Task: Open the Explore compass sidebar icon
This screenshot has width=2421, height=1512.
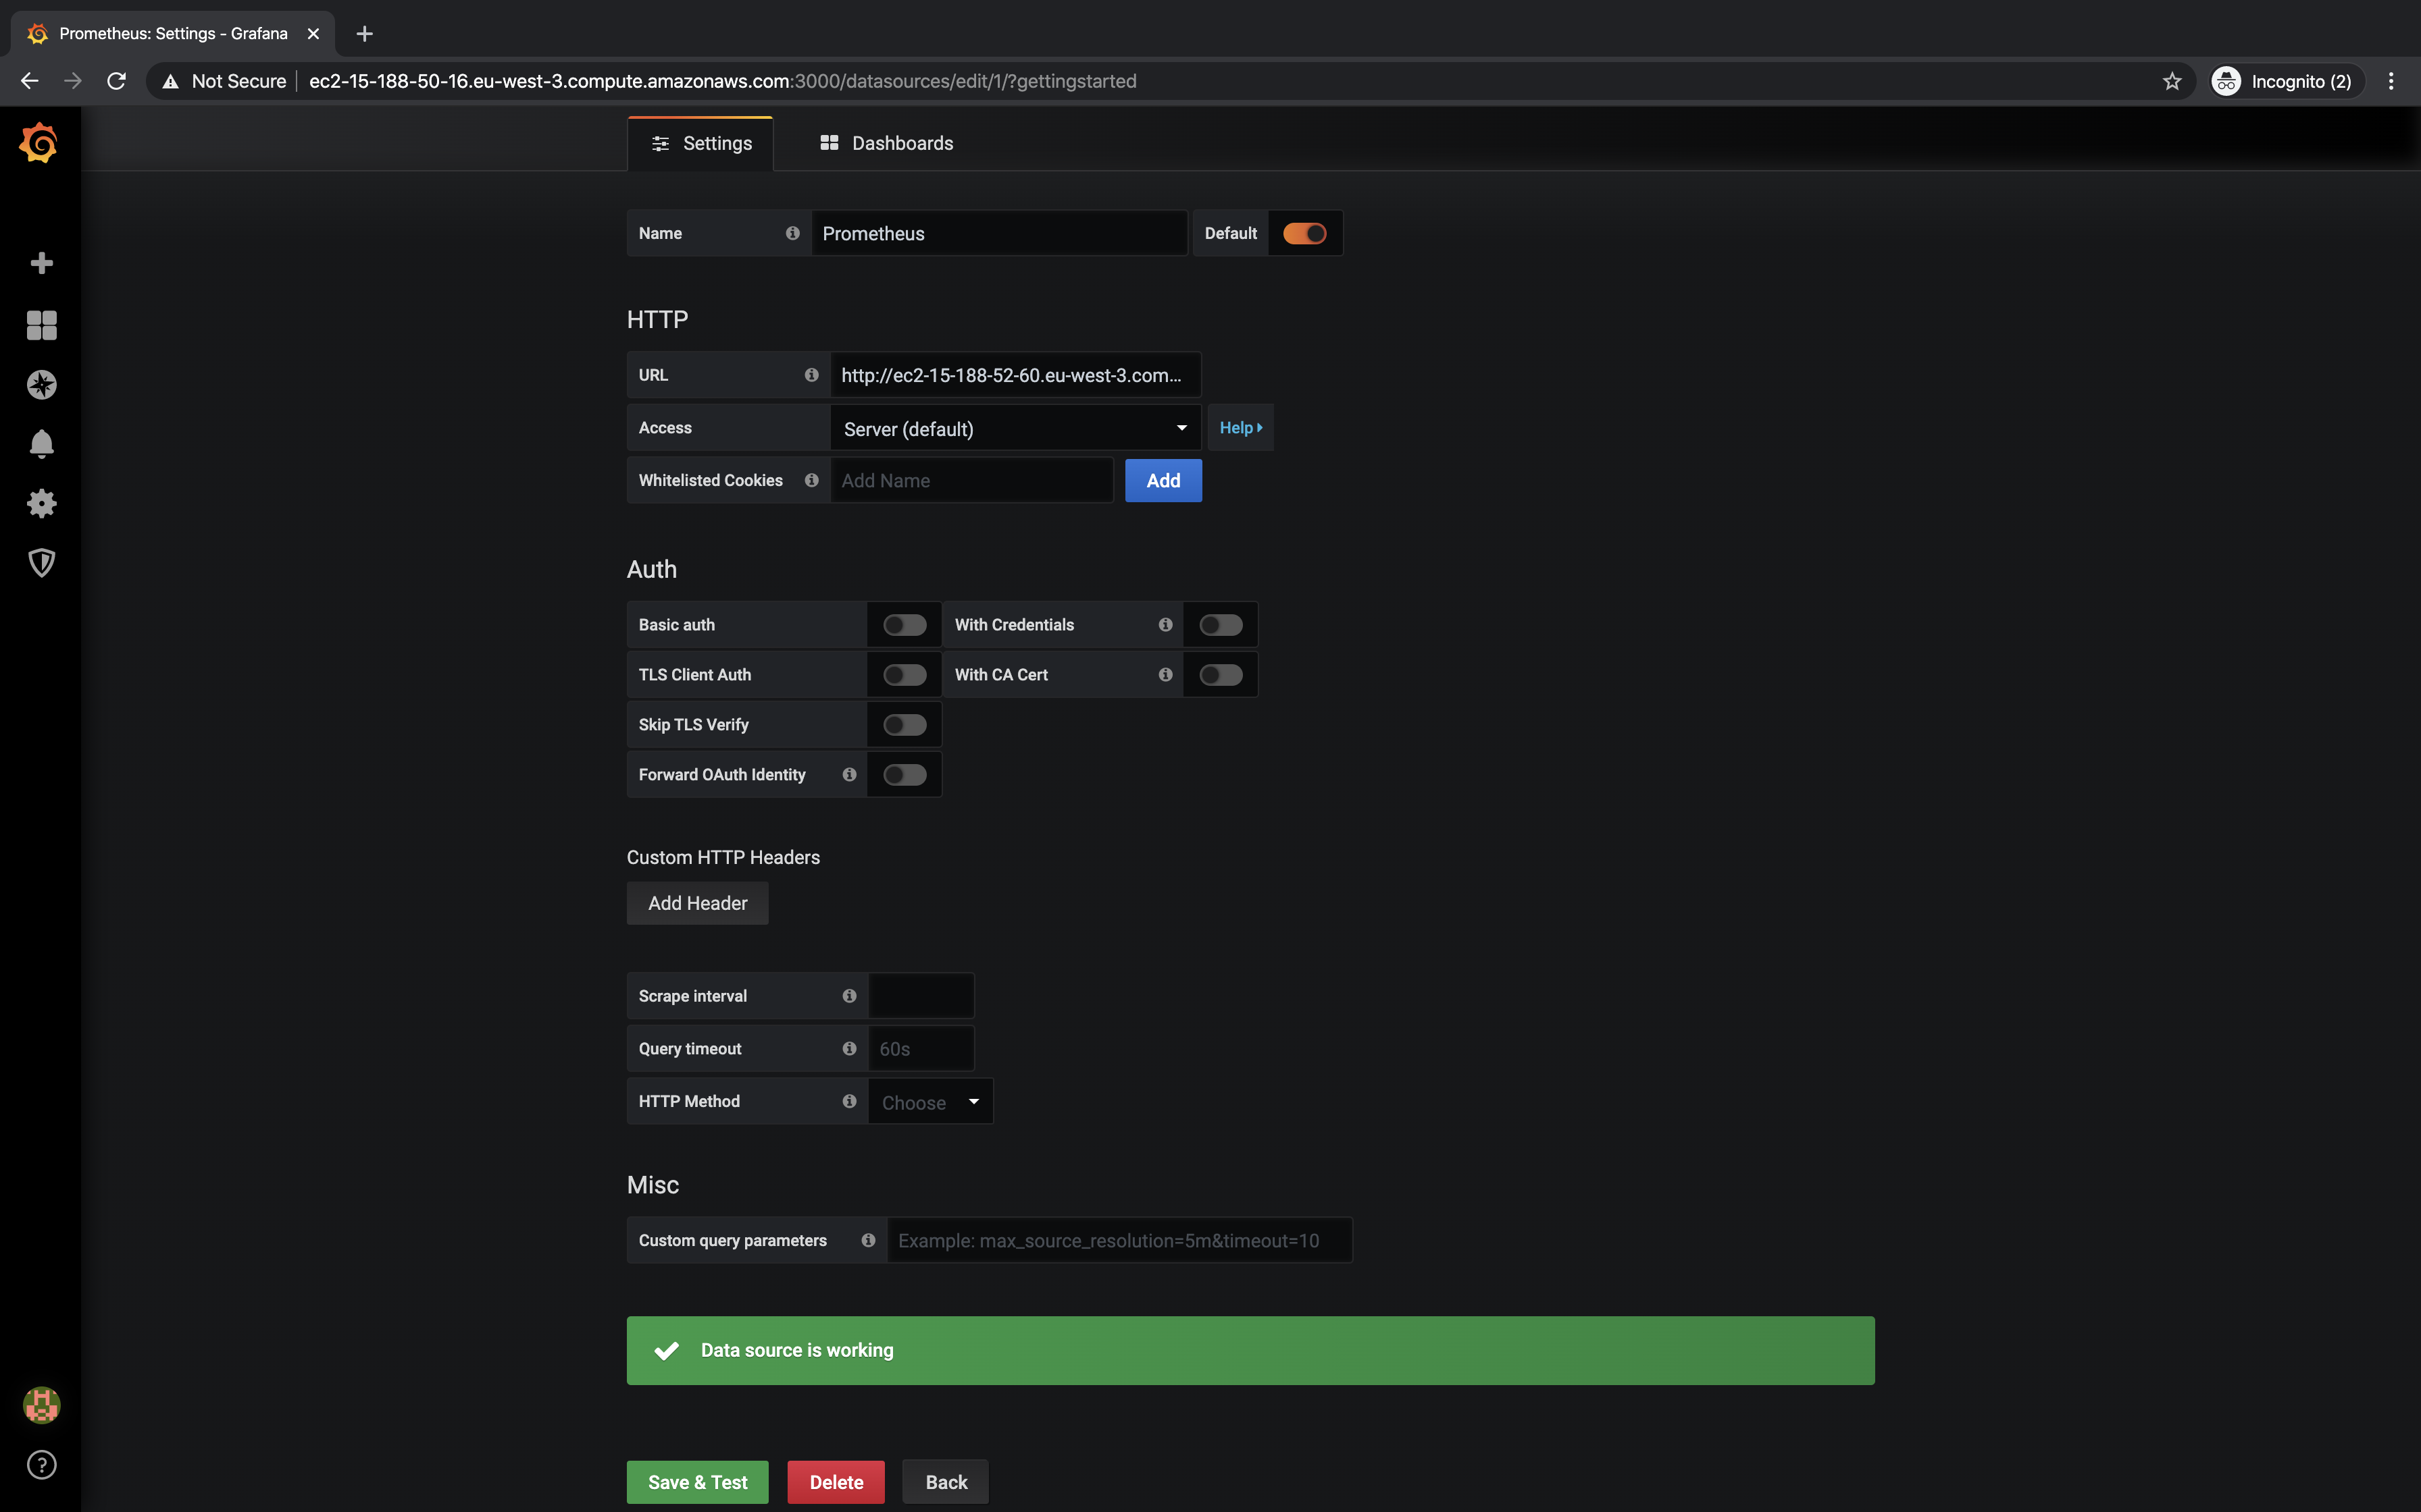Action: (41, 384)
